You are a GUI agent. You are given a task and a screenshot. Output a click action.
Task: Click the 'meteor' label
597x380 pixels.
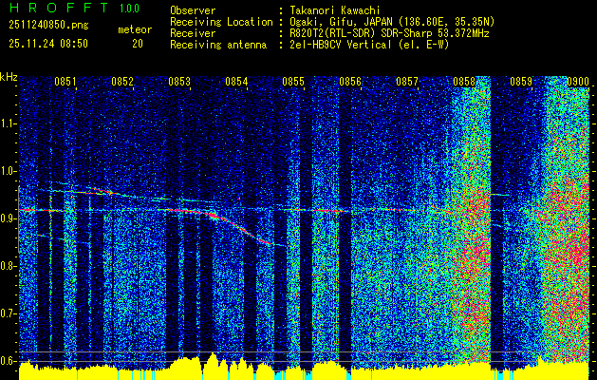135,29
